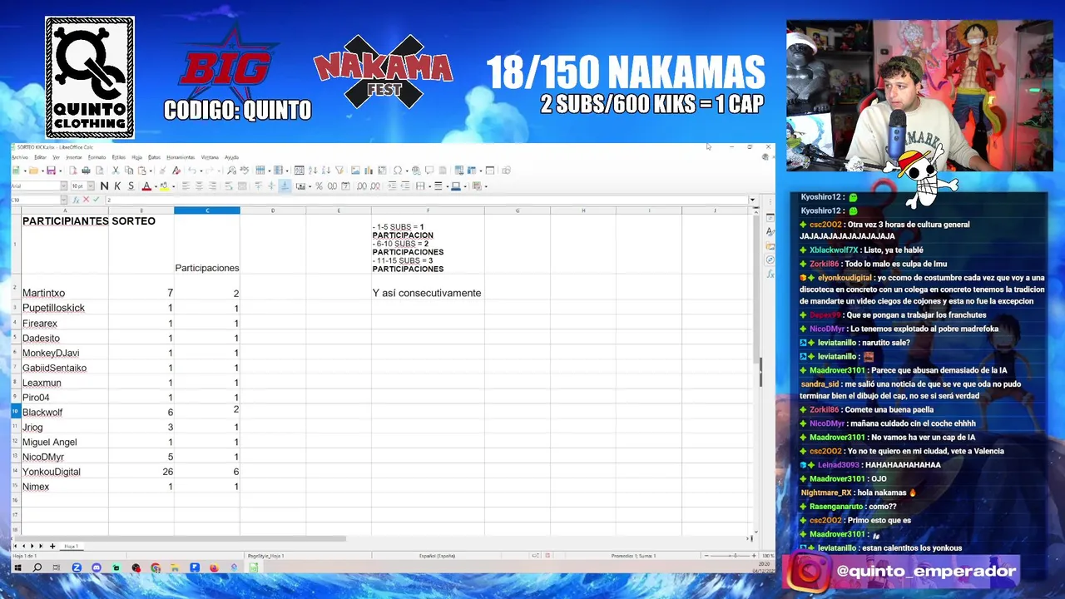Open the Font Name dropdown arrow
Screen dimensions: 1065x599
coord(64,186)
